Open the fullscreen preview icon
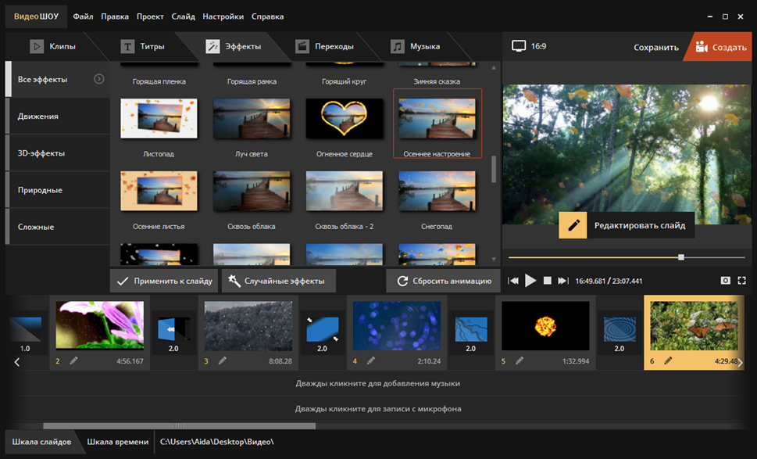757x459 pixels. click(742, 280)
